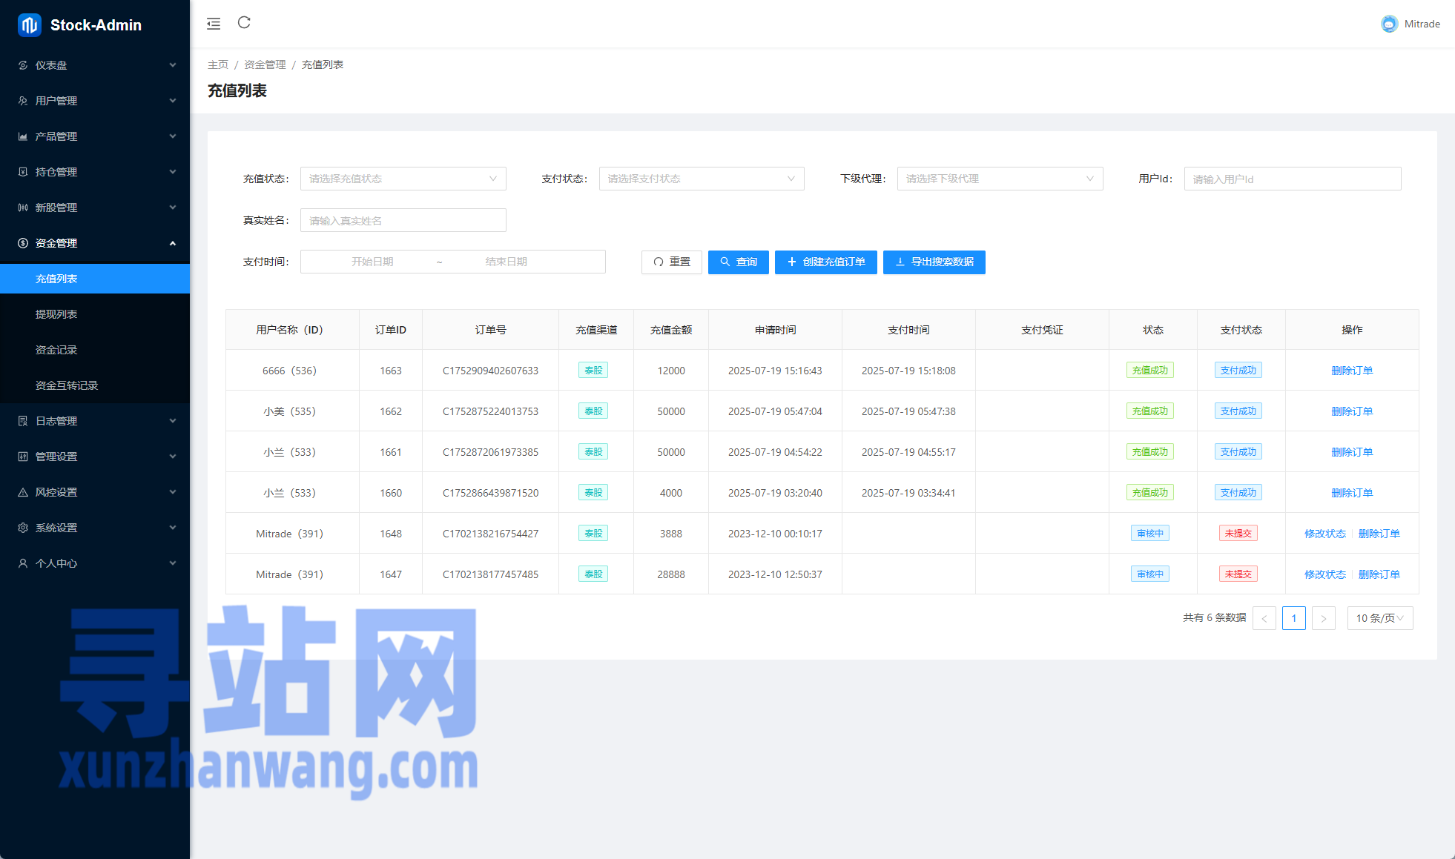Go to previous page arrow in pagination

point(1264,618)
